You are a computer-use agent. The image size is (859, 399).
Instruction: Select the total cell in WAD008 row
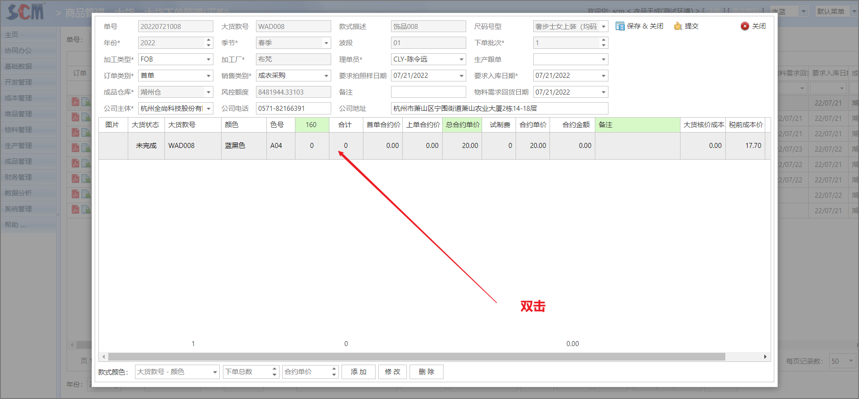(x=346, y=146)
